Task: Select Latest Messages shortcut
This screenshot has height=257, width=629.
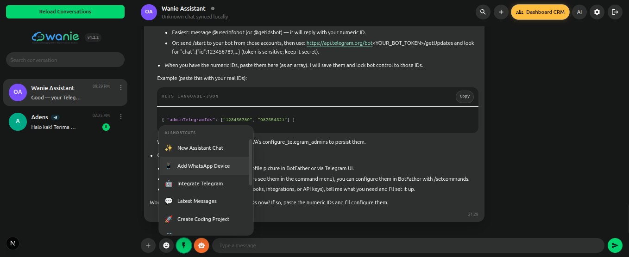Action: click(204, 201)
